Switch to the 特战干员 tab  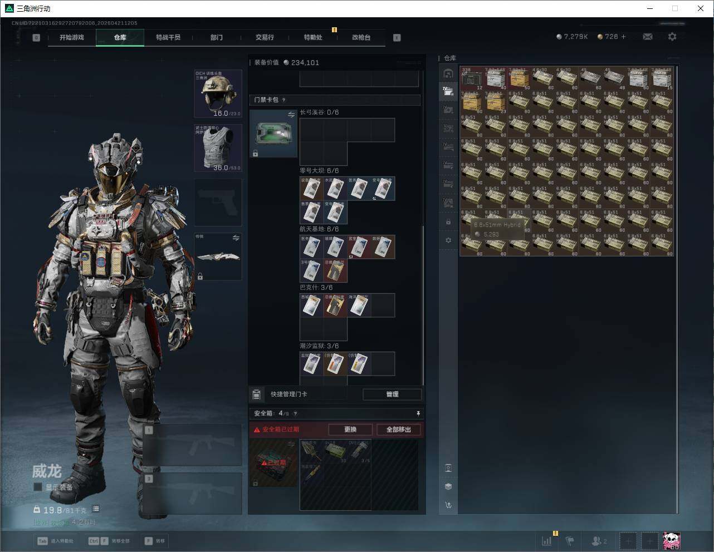(168, 37)
